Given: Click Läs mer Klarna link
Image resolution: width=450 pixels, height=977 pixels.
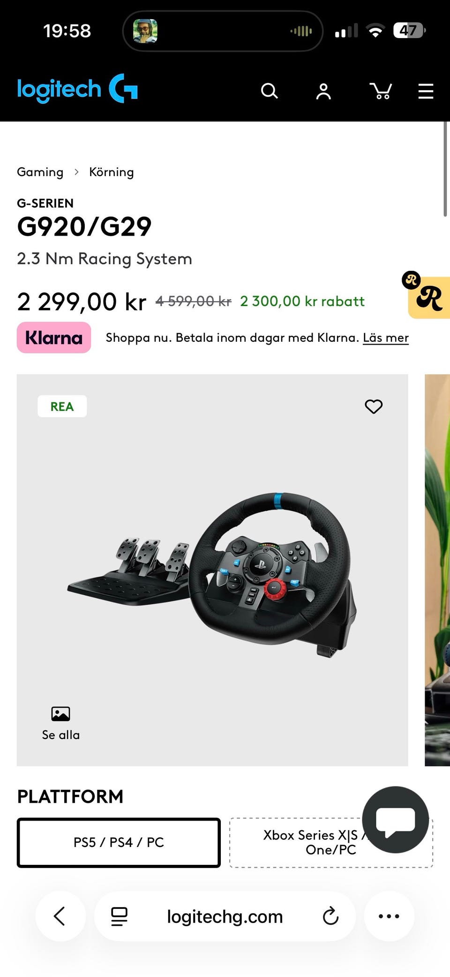Looking at the screenshot, I should pos(386,338).
